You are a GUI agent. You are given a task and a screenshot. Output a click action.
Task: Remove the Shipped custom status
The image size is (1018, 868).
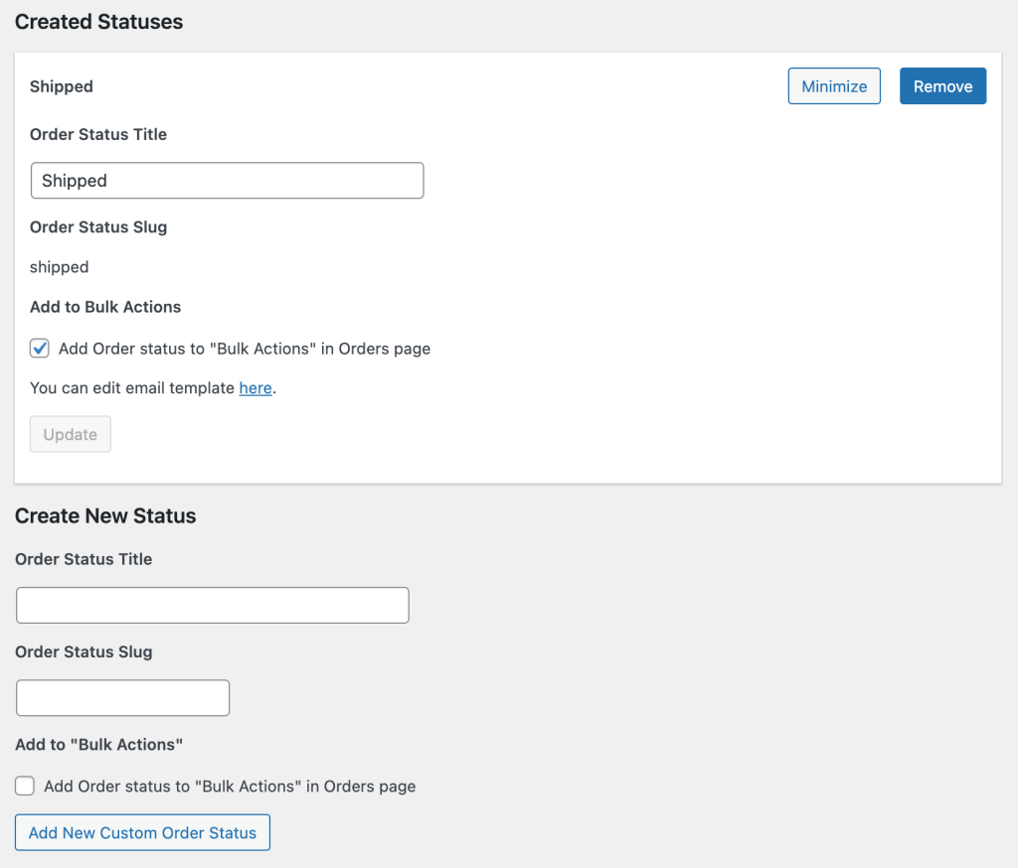tap(942, 86)
